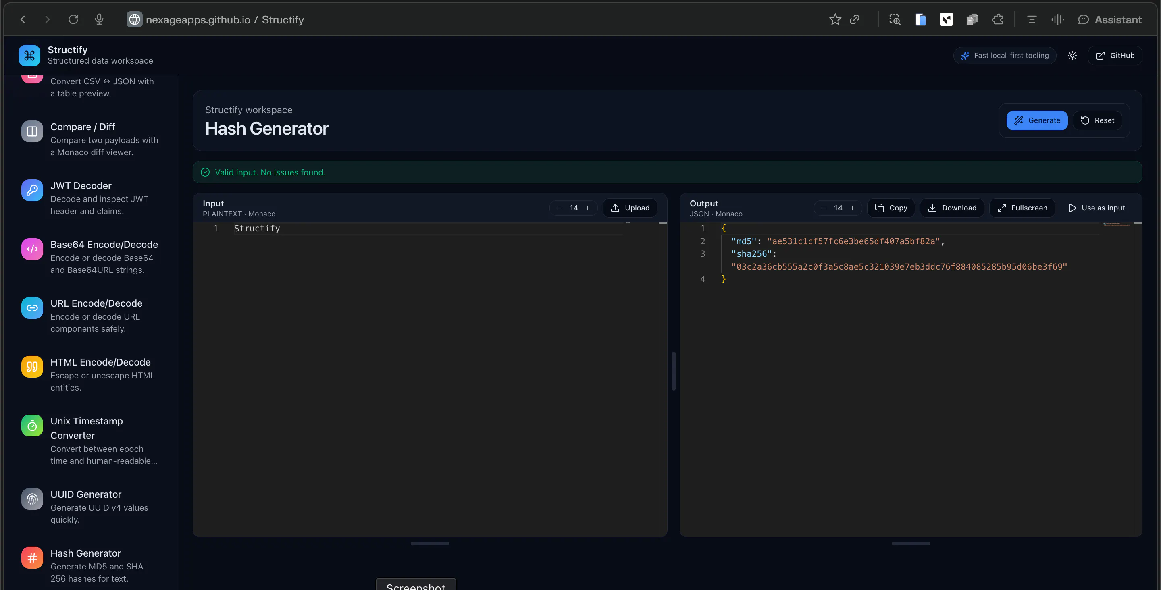Viewport: 1161px width, 590px height.
Task: Click the Structured data workspace subtitle
Action: 100,61
